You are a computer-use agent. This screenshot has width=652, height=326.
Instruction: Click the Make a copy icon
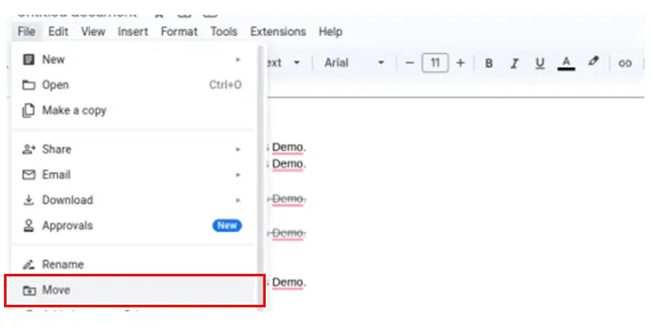29,111
